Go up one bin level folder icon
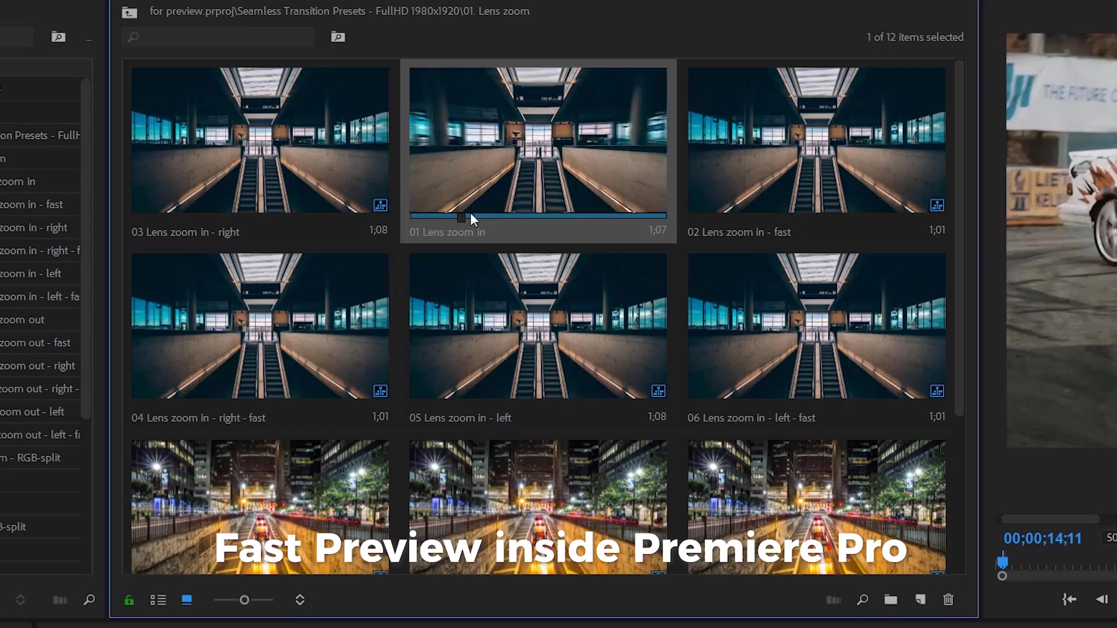Image resolution: width=1117 pixels, height=628 pixels. pos(129,12)
